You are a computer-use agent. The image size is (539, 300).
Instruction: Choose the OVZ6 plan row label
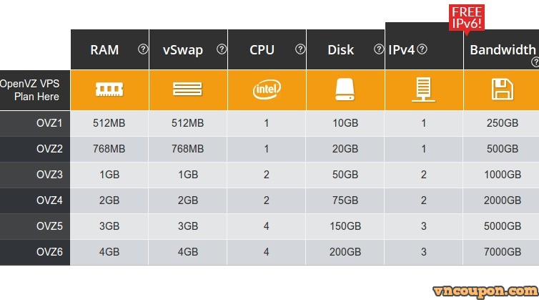49,252
